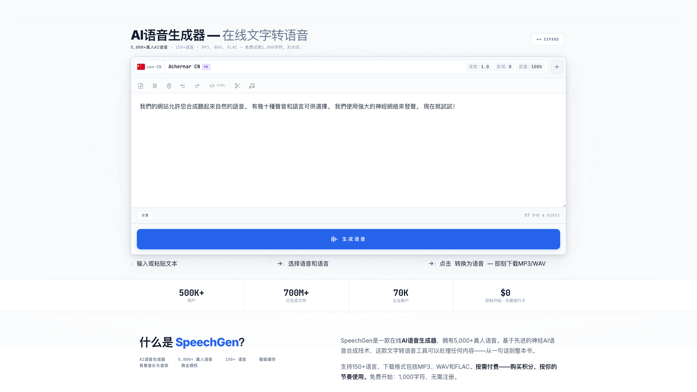Add a voice with the plus button
Screen dimensions: 697x392
pyautogui.click(x=557, y=67)
